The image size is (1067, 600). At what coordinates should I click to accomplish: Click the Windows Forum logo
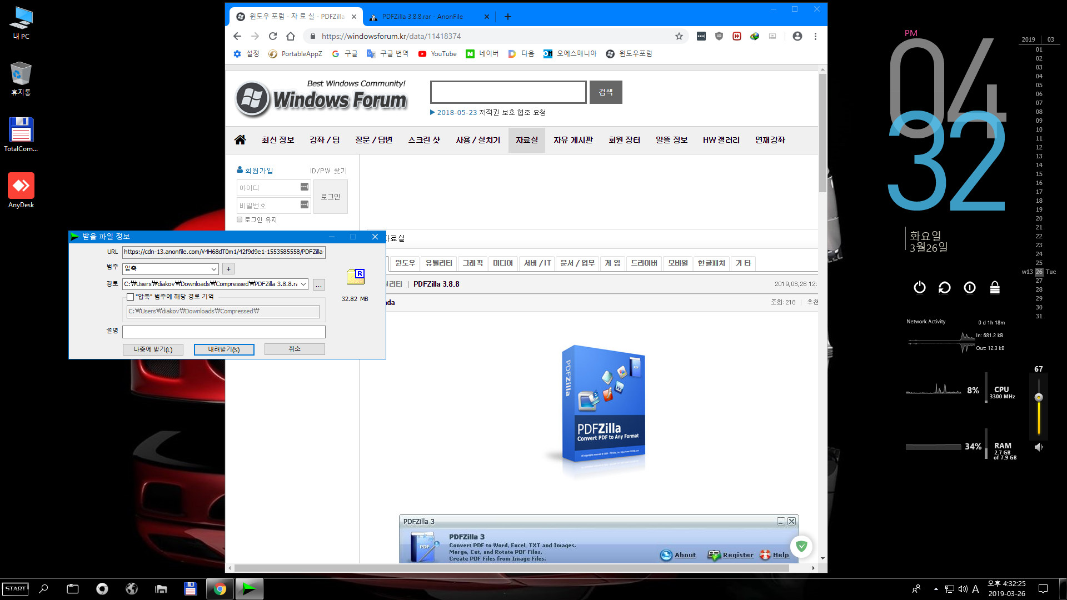pyautogui.click(x=321, y=99)
